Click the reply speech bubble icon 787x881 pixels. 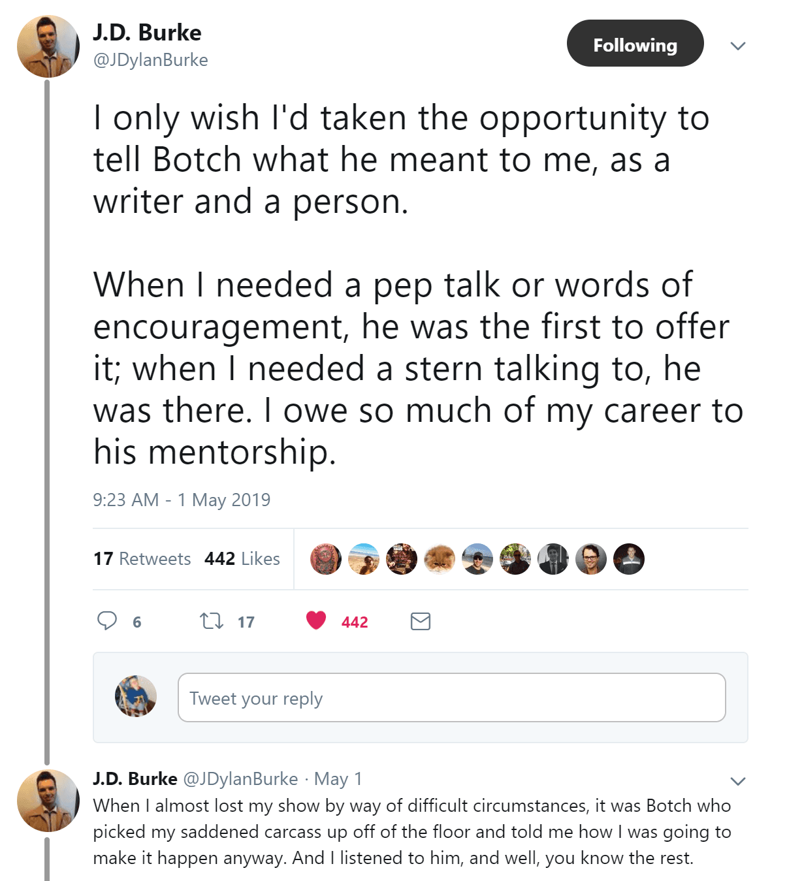coord(107,620)
